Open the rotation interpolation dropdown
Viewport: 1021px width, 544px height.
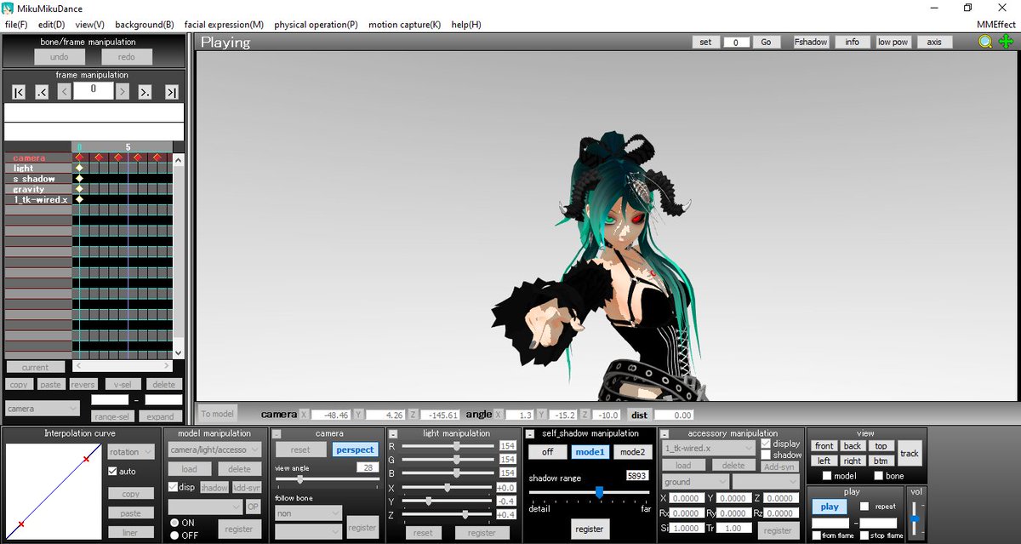(x=130, y=452)
